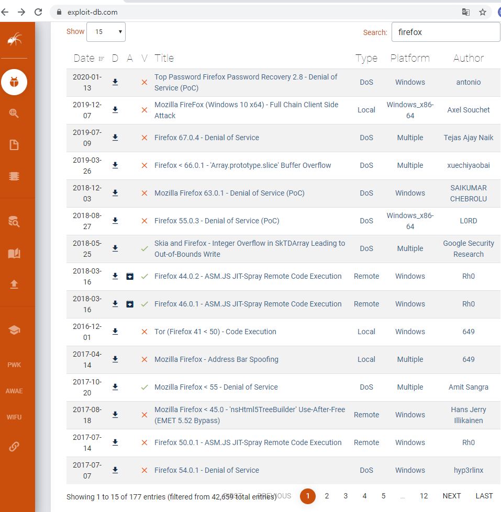Filter by author Google Security Research
501x512 pixels.
(469, 249)
